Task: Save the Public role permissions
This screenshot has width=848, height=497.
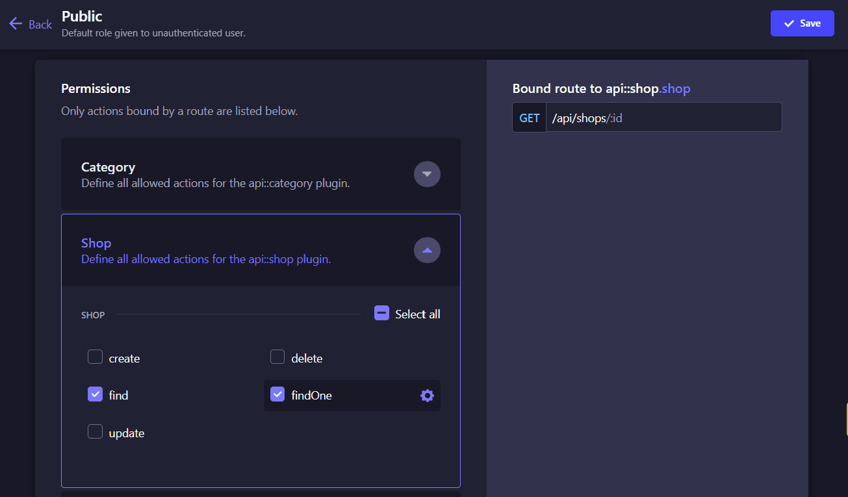Action: 802,23
